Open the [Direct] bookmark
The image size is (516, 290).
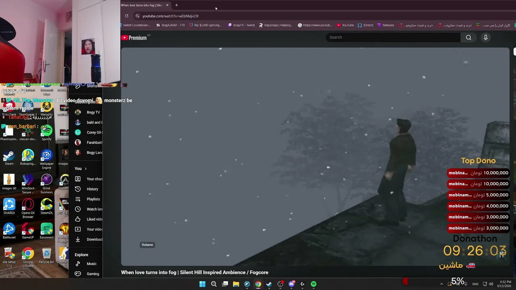(365, 25)
